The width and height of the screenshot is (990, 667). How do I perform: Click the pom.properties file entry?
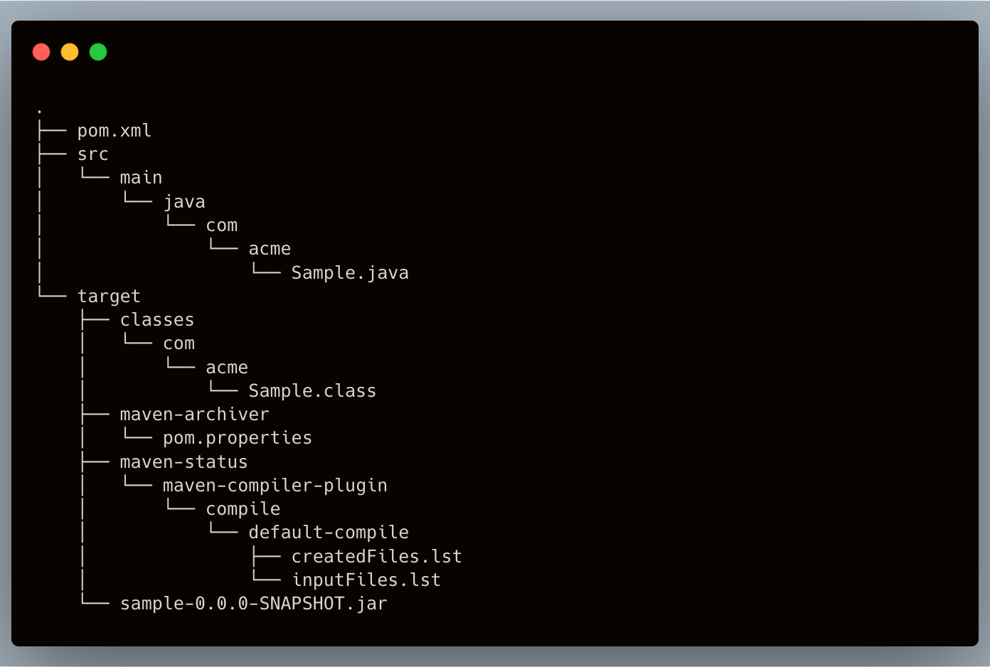pos(237,438)
